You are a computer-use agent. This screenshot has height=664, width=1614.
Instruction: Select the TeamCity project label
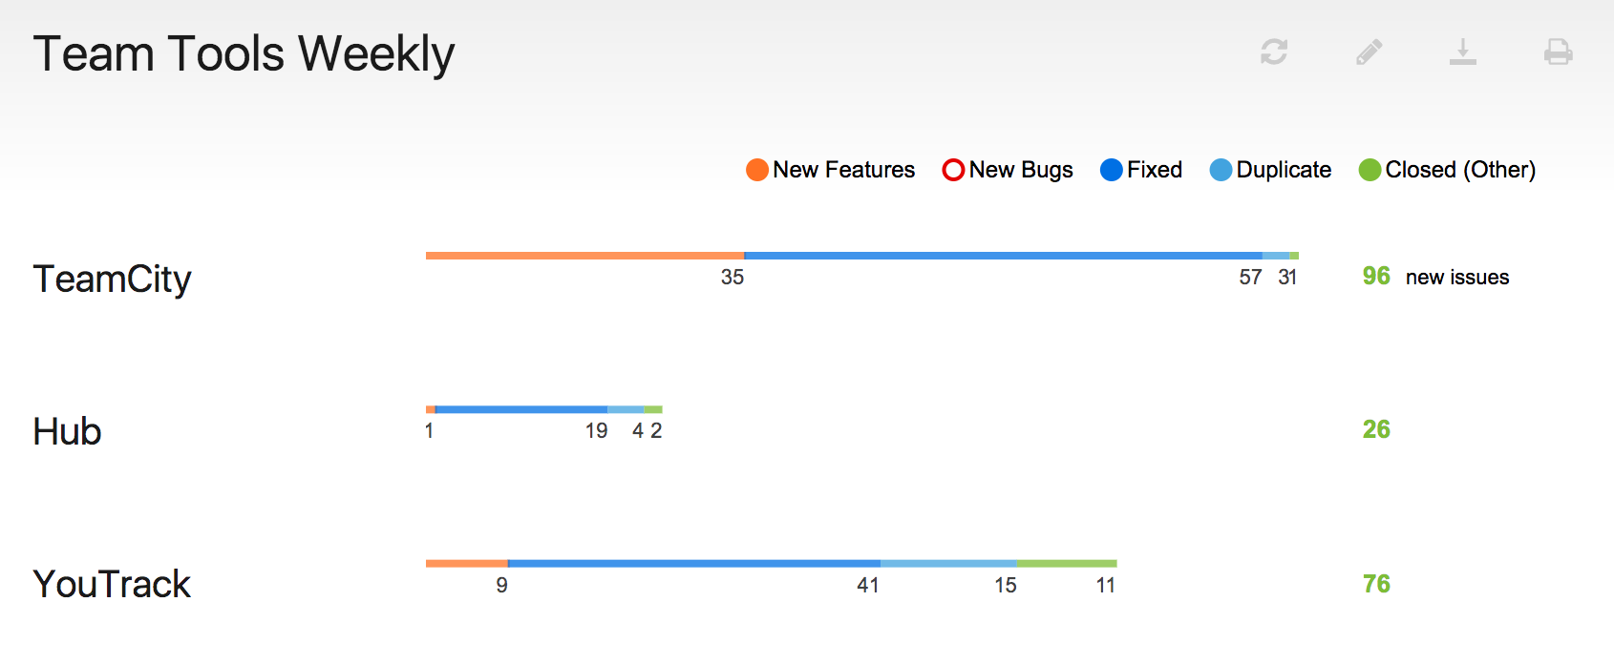pos(113,279)
